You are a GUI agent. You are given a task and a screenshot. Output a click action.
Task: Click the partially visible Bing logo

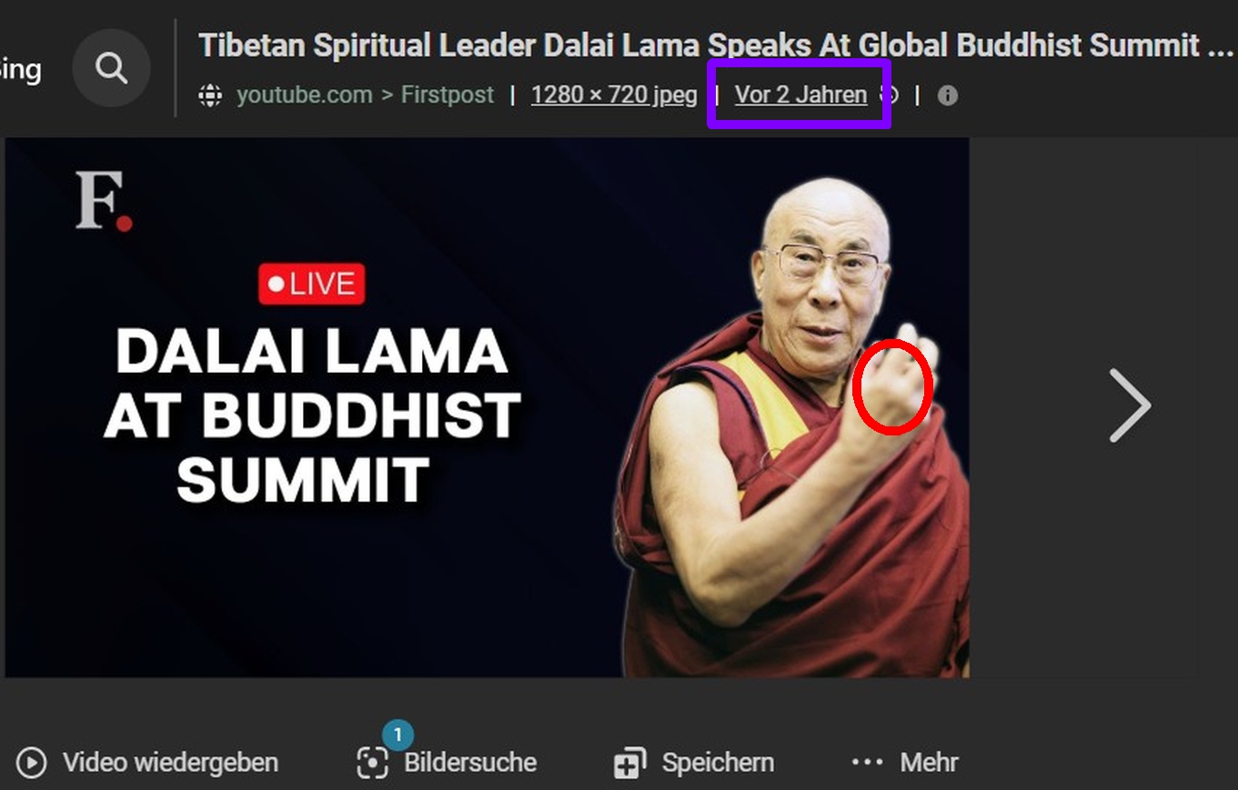click(20, 70)
